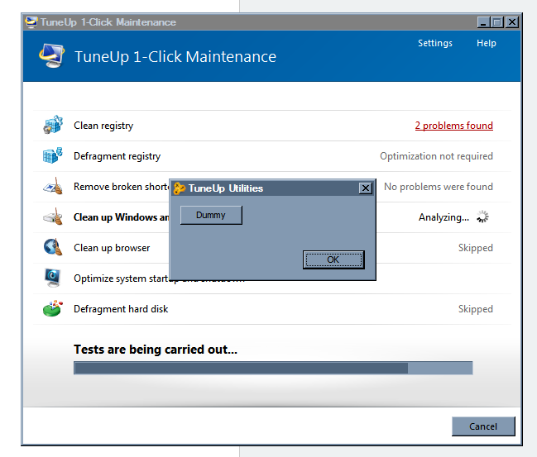
Task: Click the Defragment hard disk icon
Action: pyautogui.click(x=52, y=308)
